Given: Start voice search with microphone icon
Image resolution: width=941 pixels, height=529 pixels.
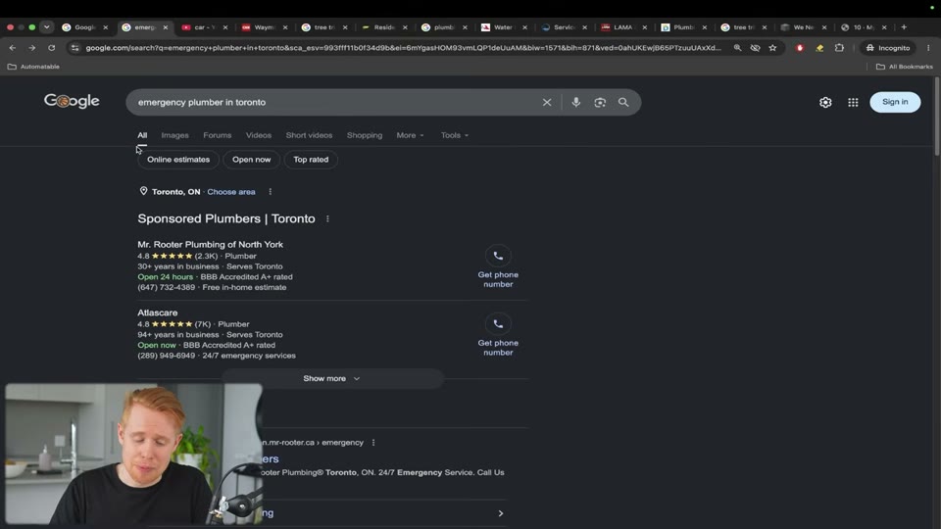Looking at the screenshot, I should pyautogui.click(x=576, y=103).
